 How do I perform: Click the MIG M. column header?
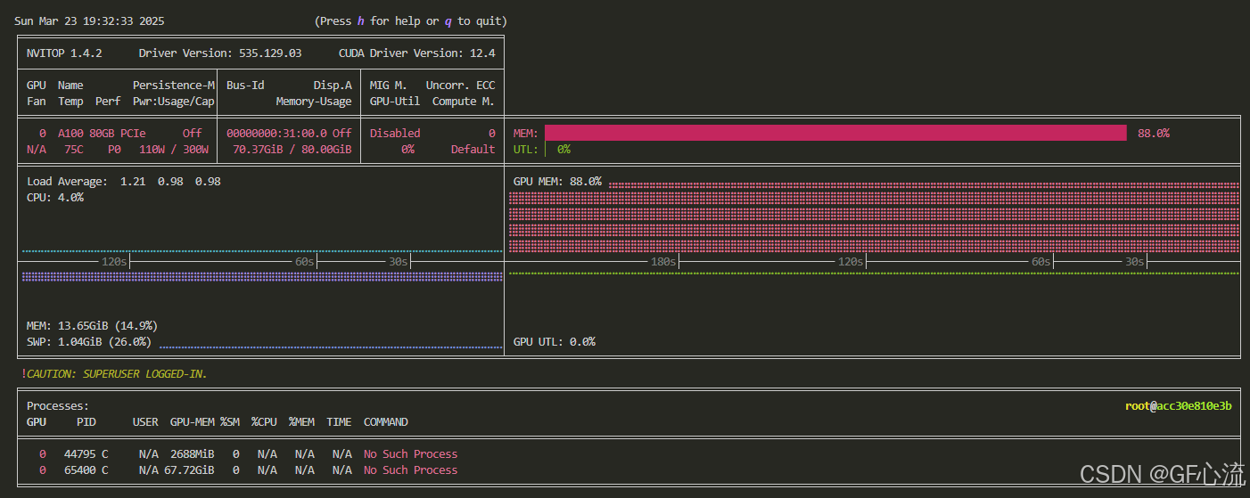click(389, 86)
